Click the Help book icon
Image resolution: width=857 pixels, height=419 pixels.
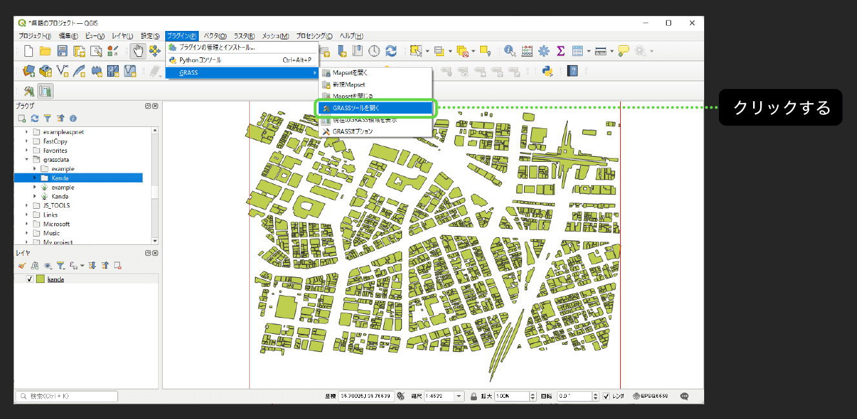[572, 71]
